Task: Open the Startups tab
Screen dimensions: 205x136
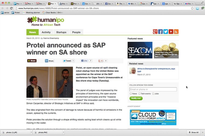Action: (x=61, y=32)
